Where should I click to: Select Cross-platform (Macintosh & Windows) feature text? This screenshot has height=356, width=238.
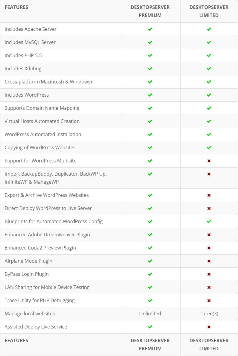(x=48, y=82)
